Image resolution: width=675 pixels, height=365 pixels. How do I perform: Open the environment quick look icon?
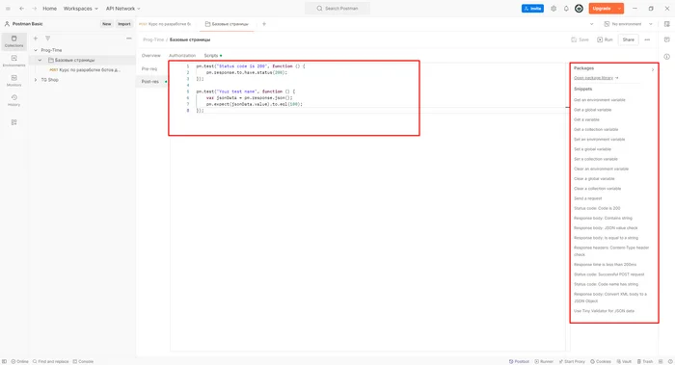667,24
